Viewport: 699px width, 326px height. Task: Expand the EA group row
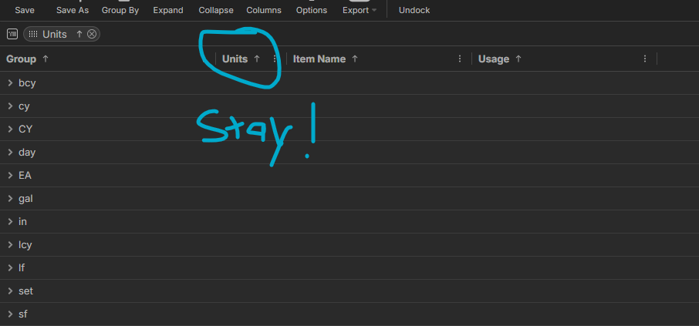click(x=10, y=175)
